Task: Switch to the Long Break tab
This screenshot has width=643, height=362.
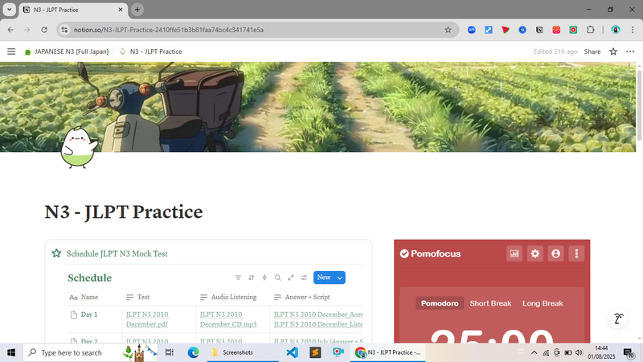Action: click(x=543, y=303)
